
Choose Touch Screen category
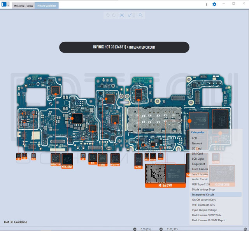(200, 174)
